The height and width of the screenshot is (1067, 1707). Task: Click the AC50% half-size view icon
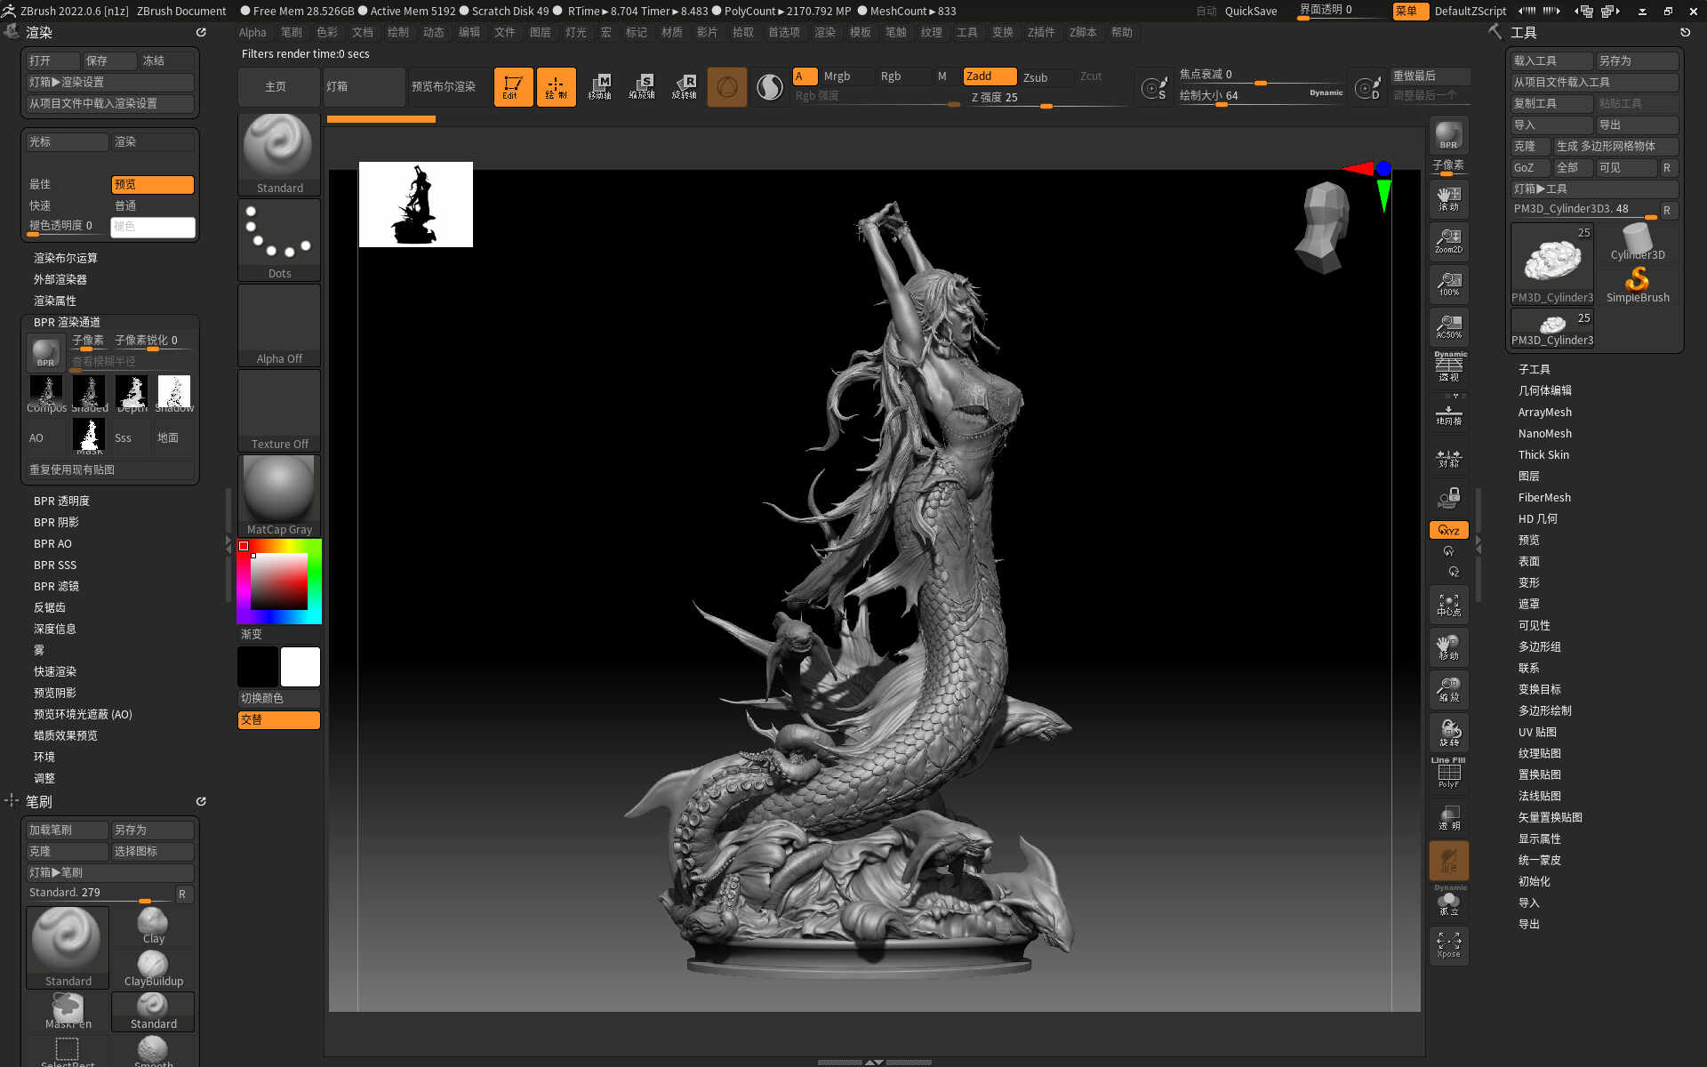click(1448, 326)
